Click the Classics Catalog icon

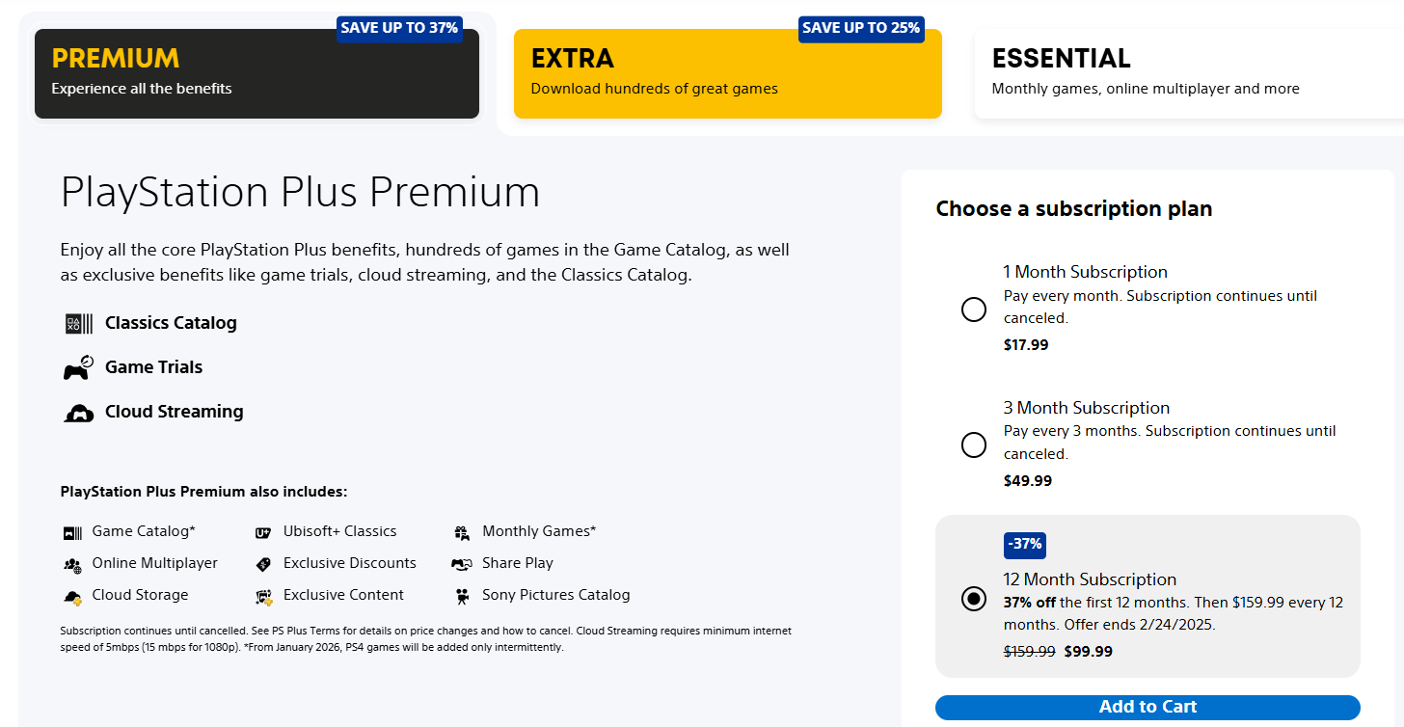point(77,323)
